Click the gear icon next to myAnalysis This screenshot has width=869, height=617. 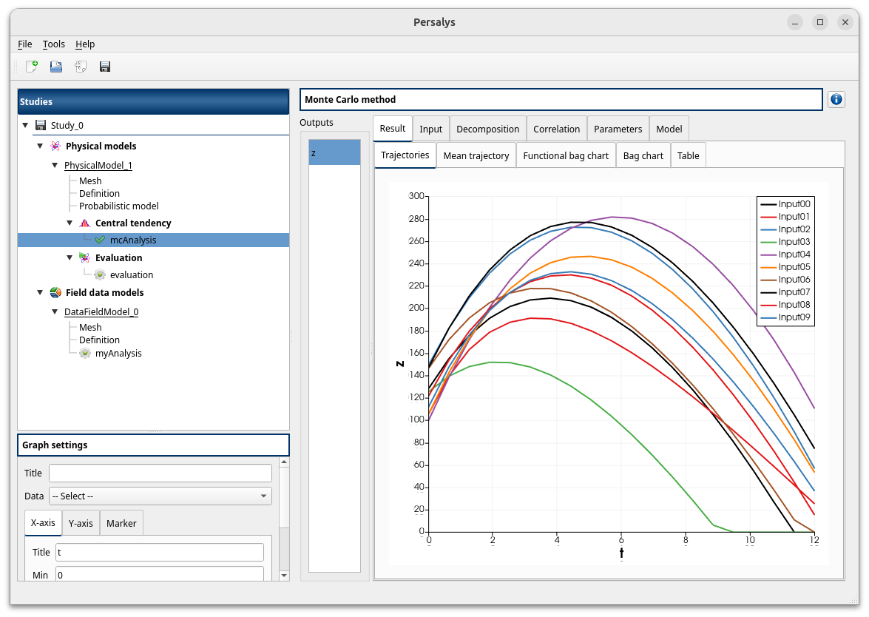click(x=85, y=354)
